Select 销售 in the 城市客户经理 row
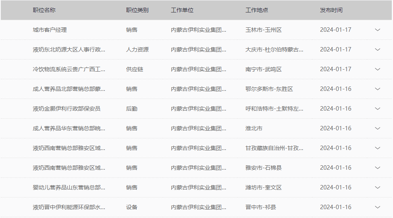393x218 pixels. pos(131,30)
